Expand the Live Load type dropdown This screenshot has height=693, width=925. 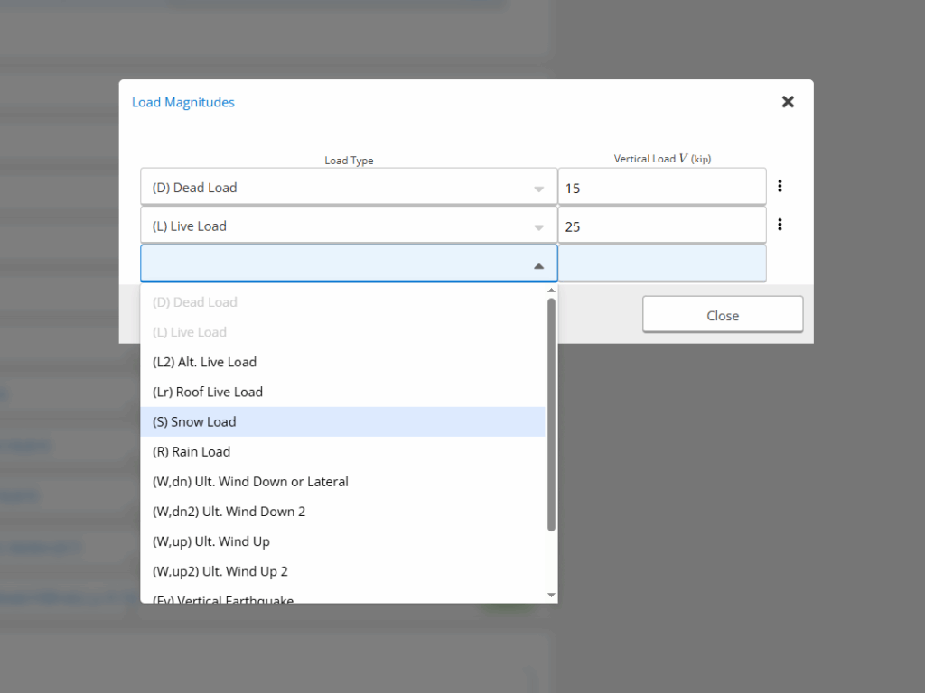point(538,227)
